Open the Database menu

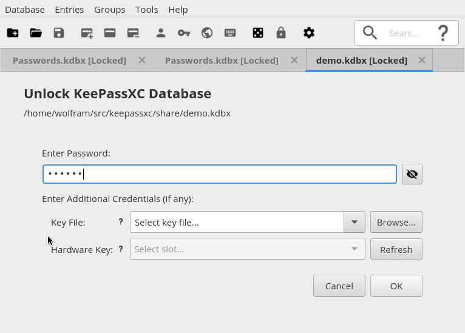[x=25, y=10]
